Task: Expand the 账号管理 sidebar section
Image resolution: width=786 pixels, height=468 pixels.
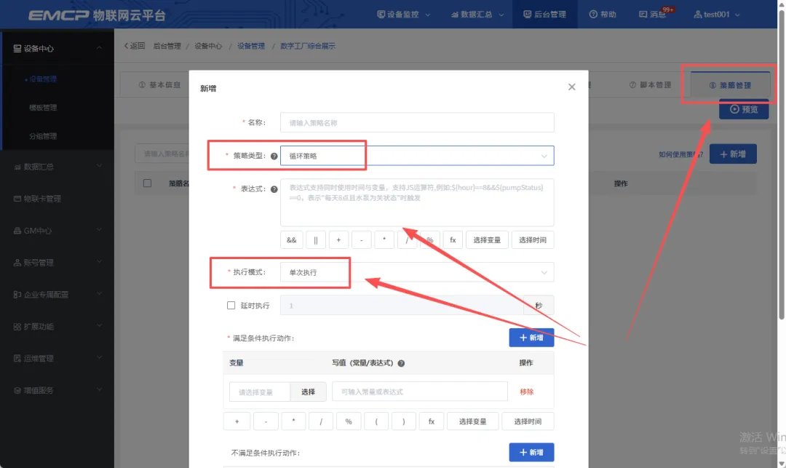Action: 57,263
